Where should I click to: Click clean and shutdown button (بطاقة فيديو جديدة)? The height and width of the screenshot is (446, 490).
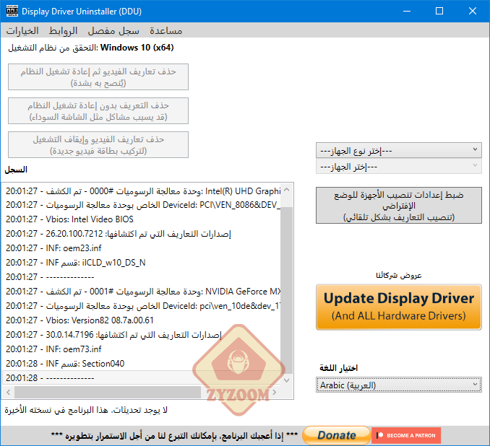pos(98,145)
